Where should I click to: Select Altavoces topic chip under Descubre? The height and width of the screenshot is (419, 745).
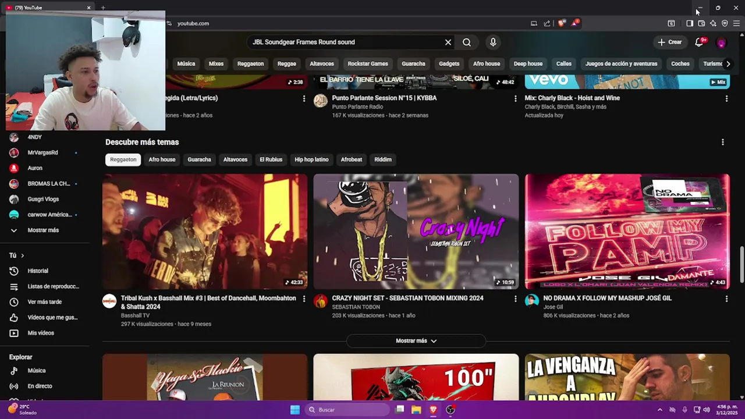235,159
